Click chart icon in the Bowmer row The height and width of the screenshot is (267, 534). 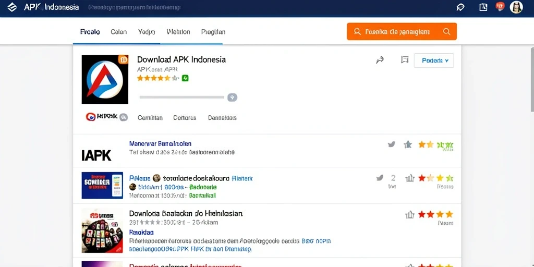pos(409,178)
